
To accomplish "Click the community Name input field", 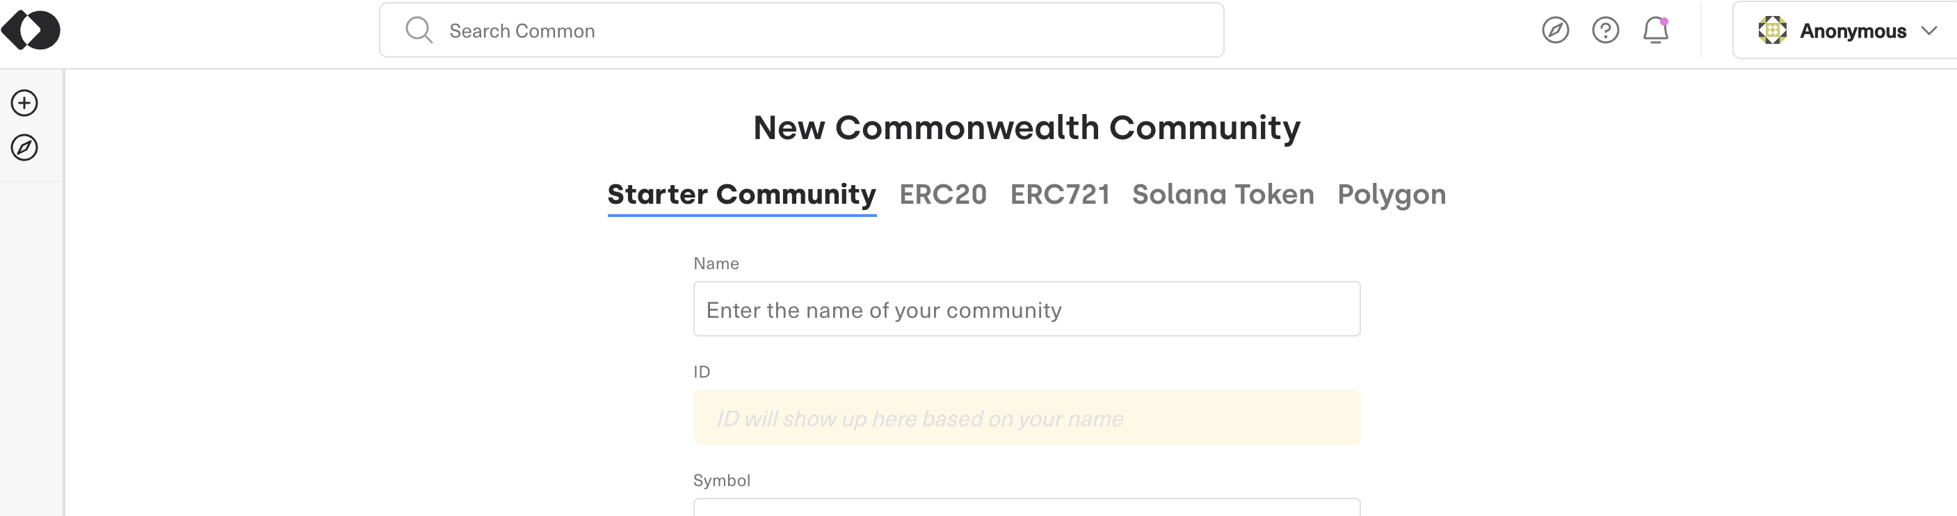I will tap(1026, 309).
